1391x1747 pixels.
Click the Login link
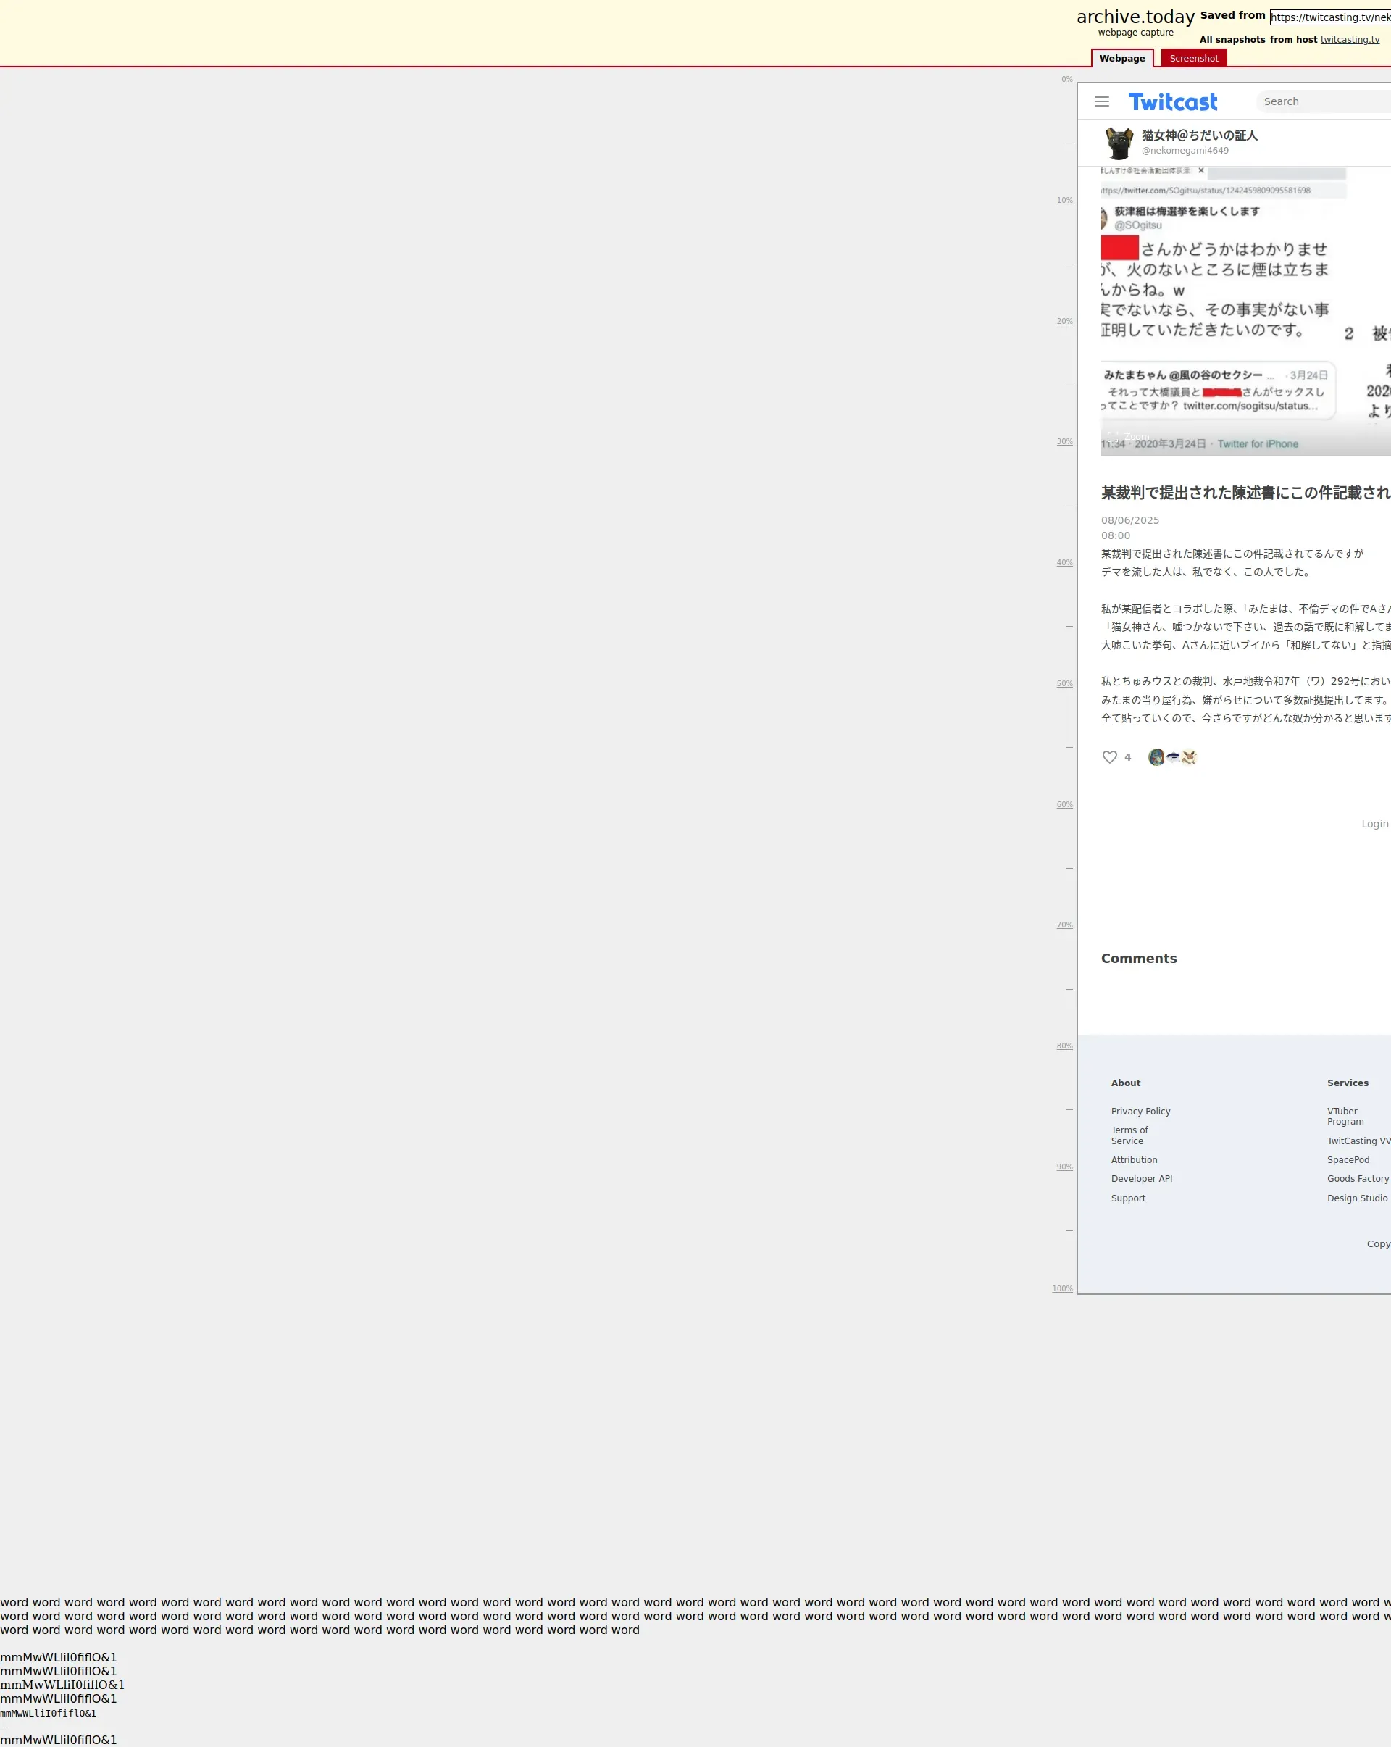pyautogui.click(x=1374, y=823)
